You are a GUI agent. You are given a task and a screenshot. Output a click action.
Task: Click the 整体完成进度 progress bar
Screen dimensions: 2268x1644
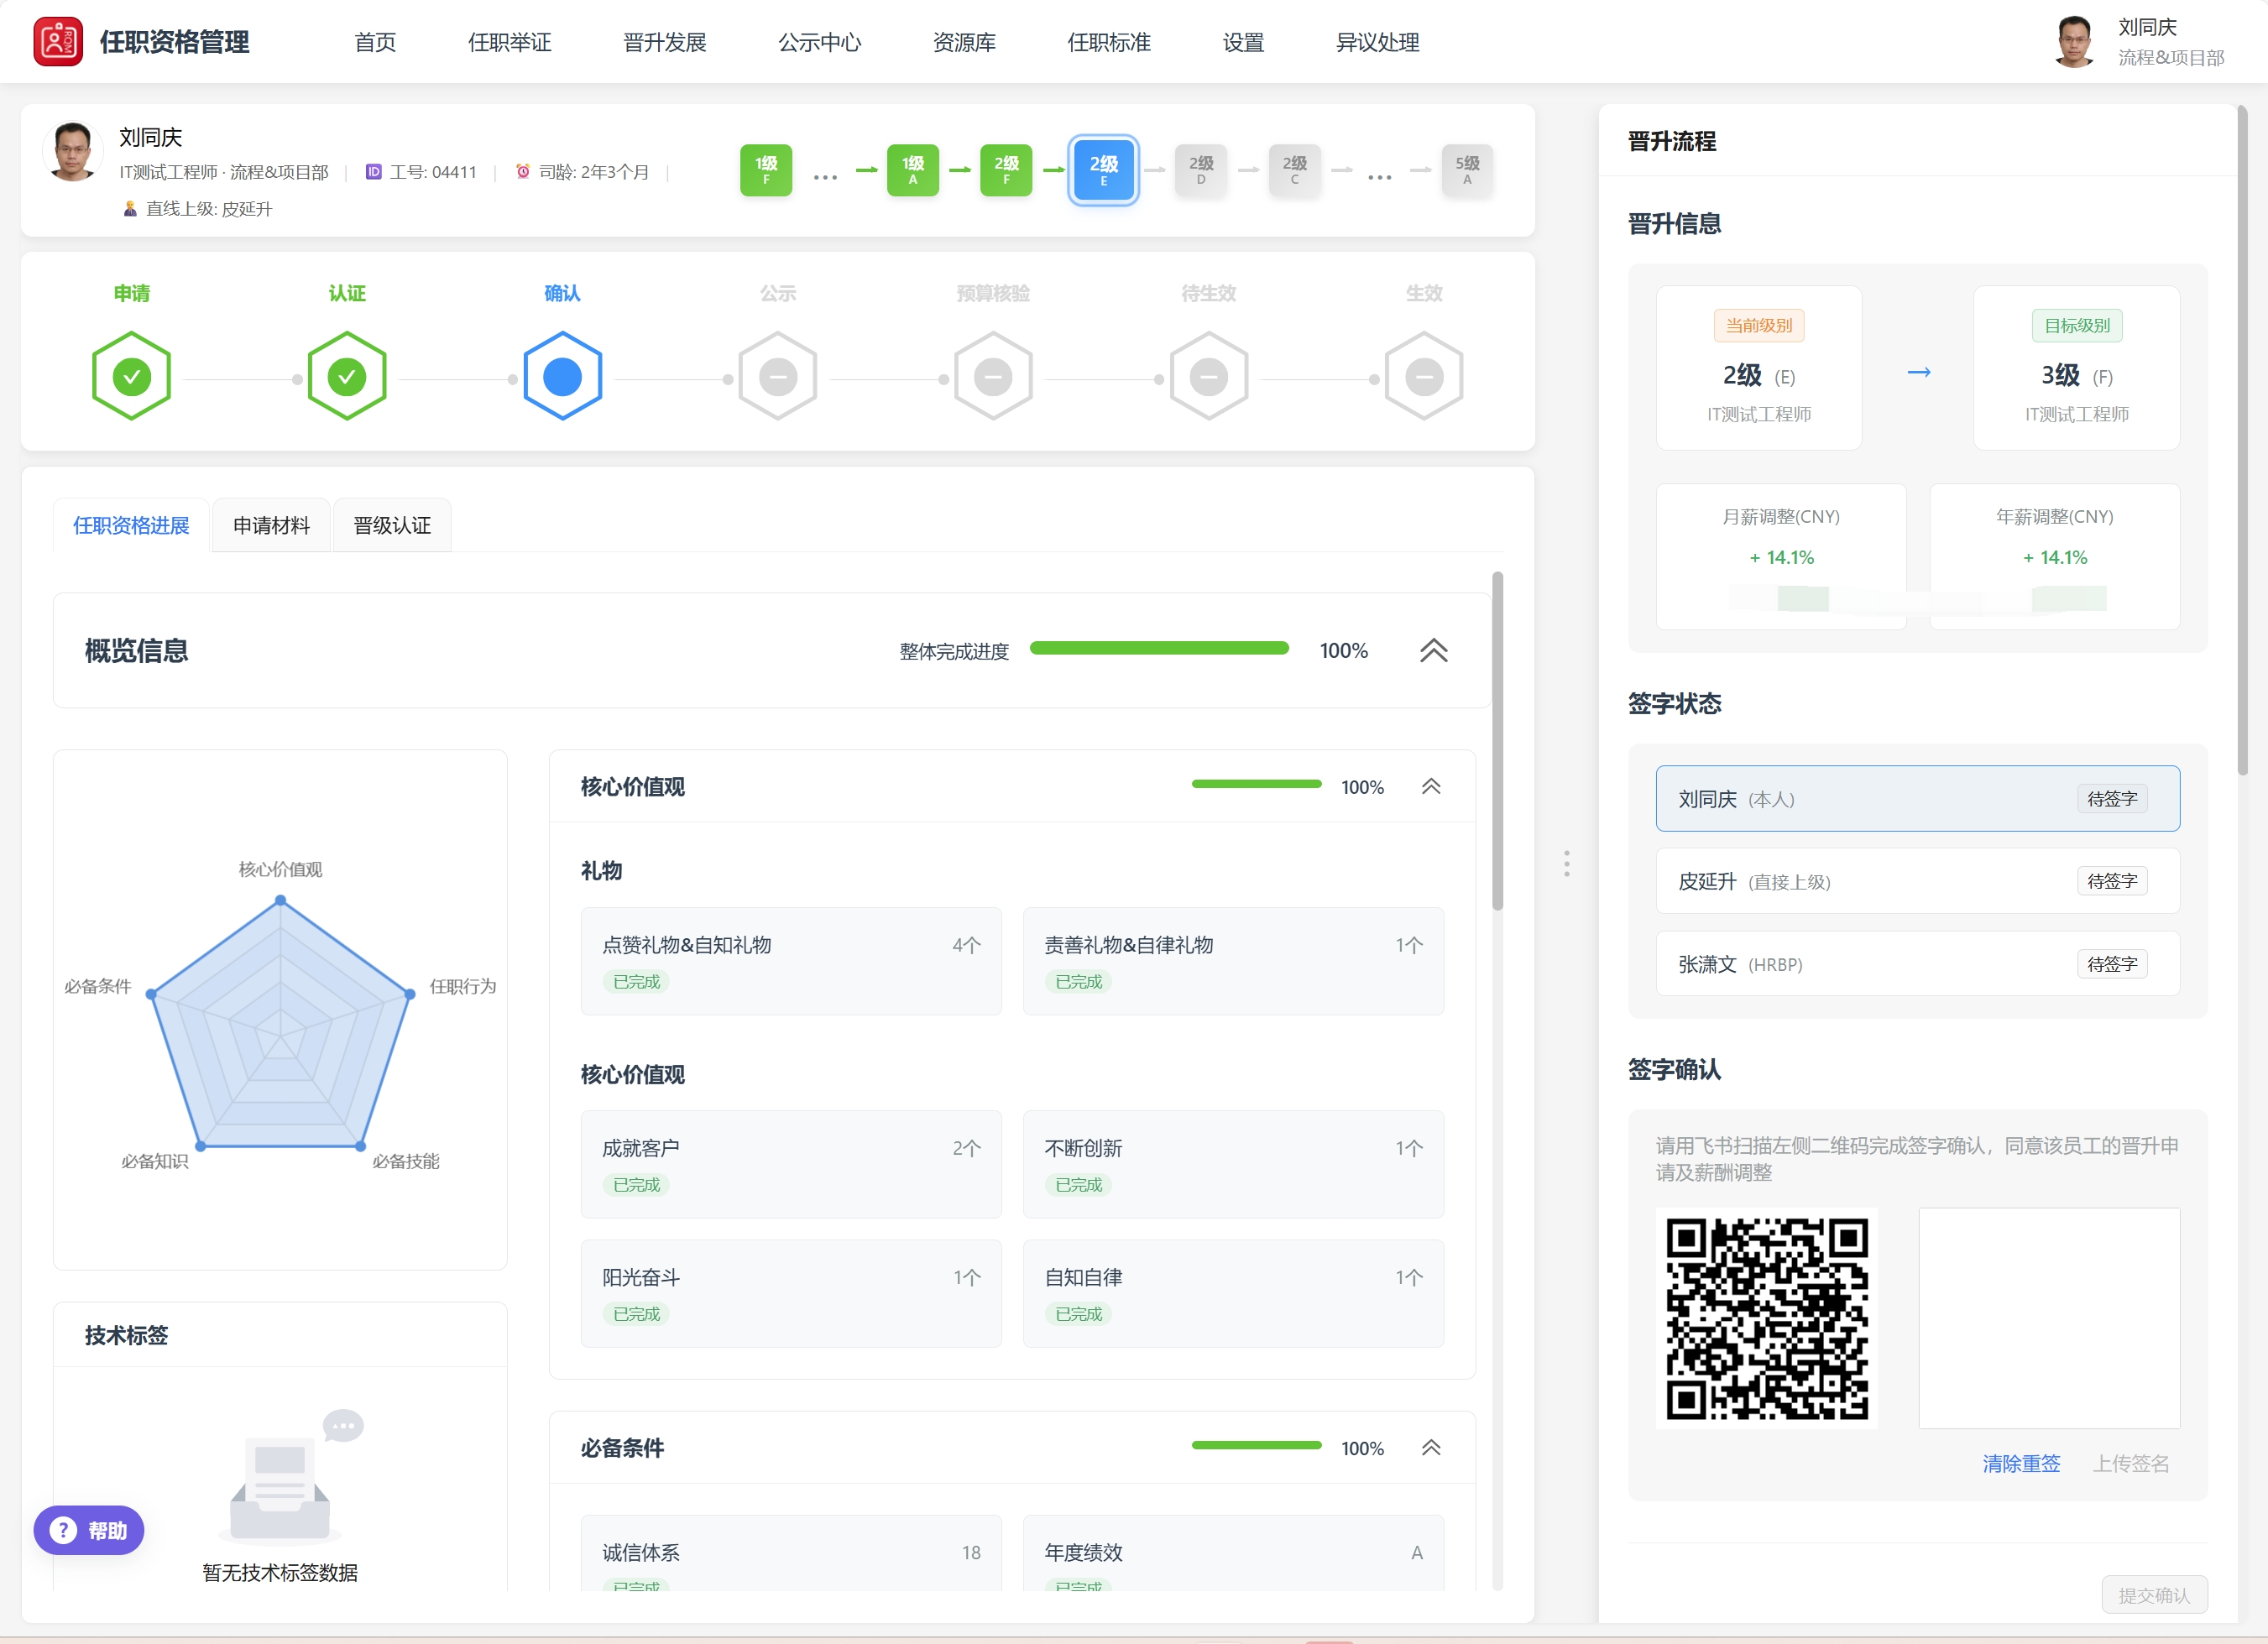click(1159, 648)
